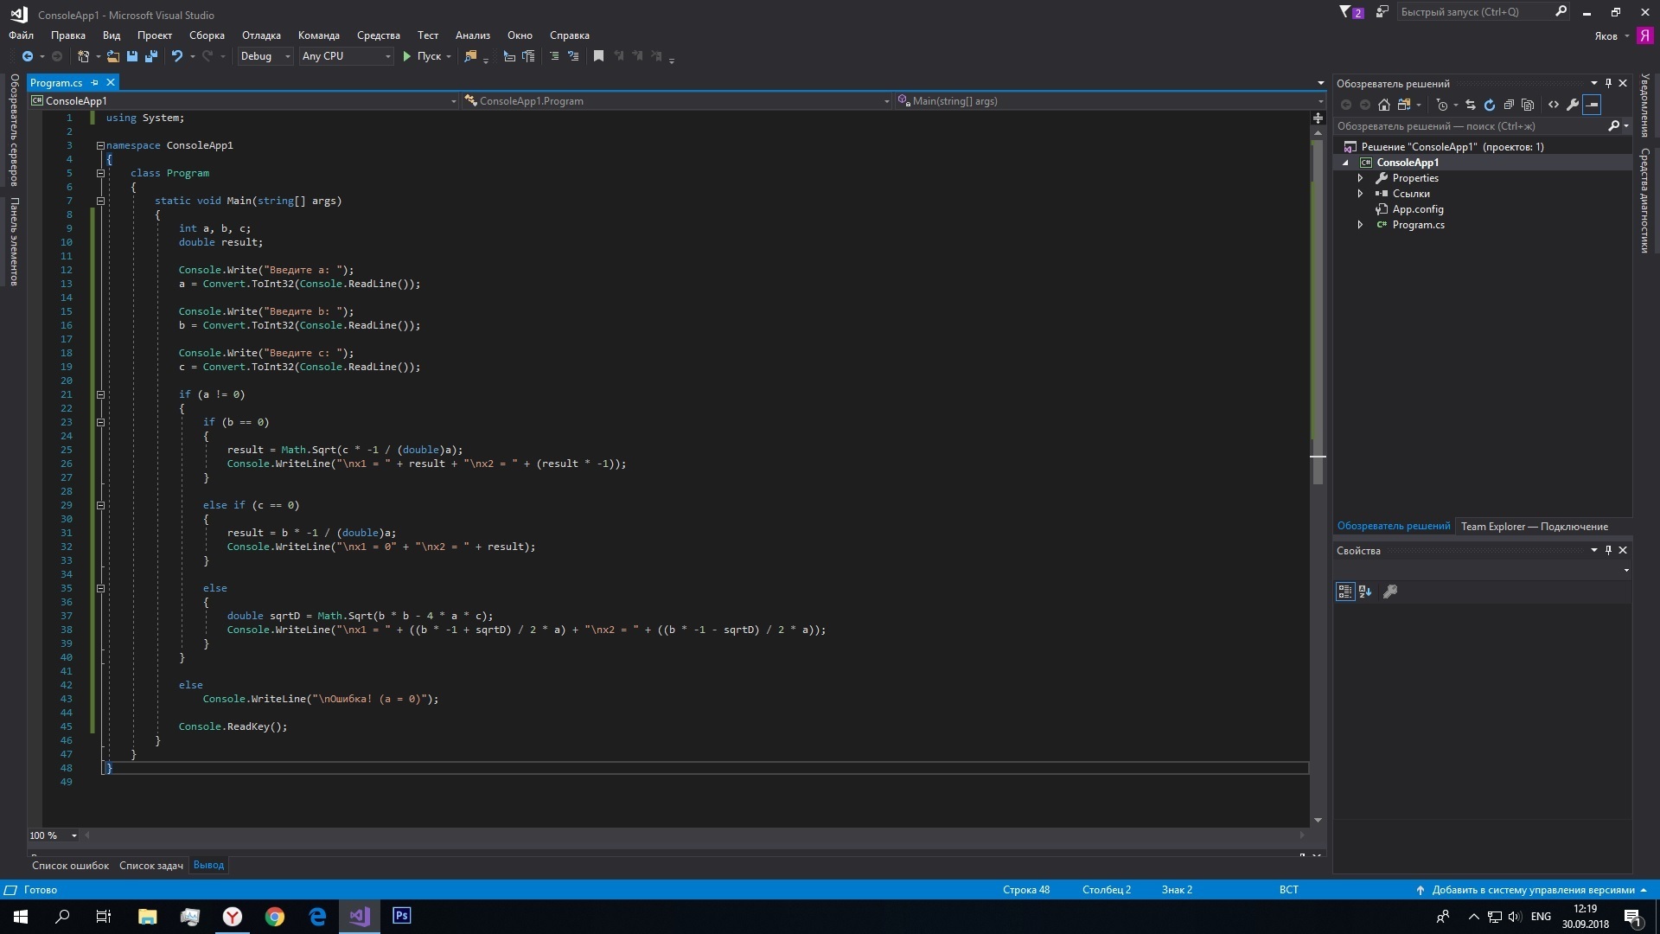Click Добавить в систему управления версиями
Viewport: 1660px width, 934px height.
pos(1533,889)
